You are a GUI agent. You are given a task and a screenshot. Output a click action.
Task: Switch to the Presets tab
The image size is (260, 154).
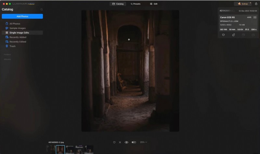136,4
